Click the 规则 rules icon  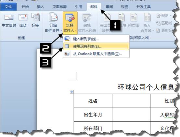click(x=159, y=16)
